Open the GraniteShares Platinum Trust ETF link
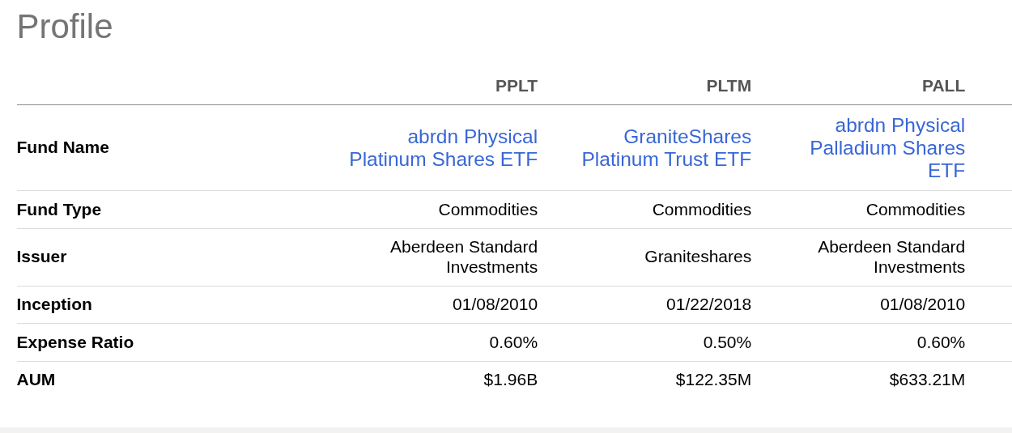The width and height of the screenshot is (1012, 433). point(666,148)
